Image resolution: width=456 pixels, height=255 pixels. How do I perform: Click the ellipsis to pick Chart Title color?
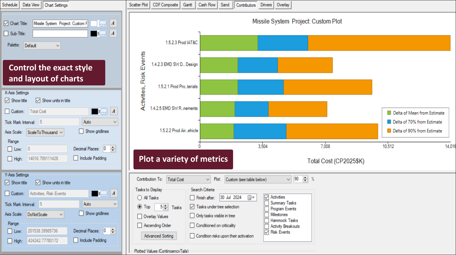102,23
